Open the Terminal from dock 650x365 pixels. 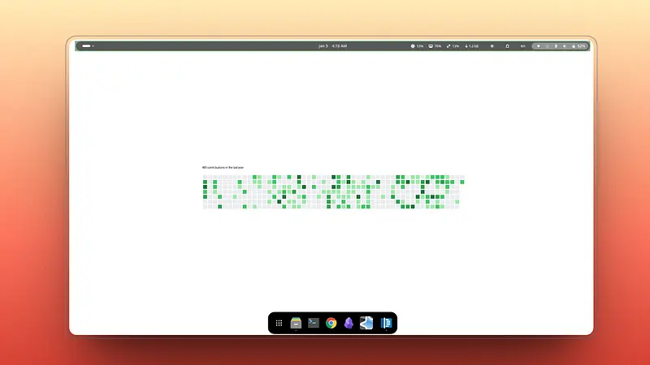(x=314, y=323)
